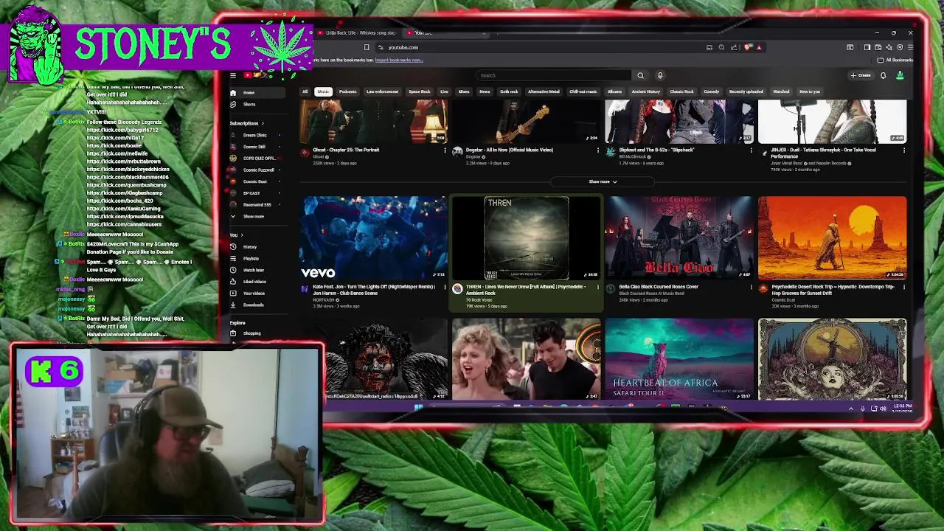The height and width of the screenshot is (531, 944).
Task: Open options for Dogstar All In Now video
Action: [598, 150]
